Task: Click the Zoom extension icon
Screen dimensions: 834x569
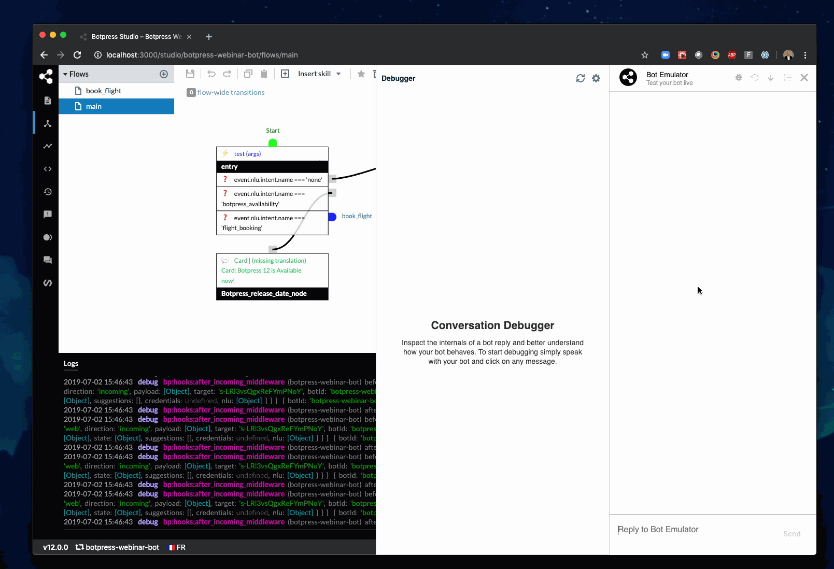Action: pyautogui.click(x=666, y=55)
